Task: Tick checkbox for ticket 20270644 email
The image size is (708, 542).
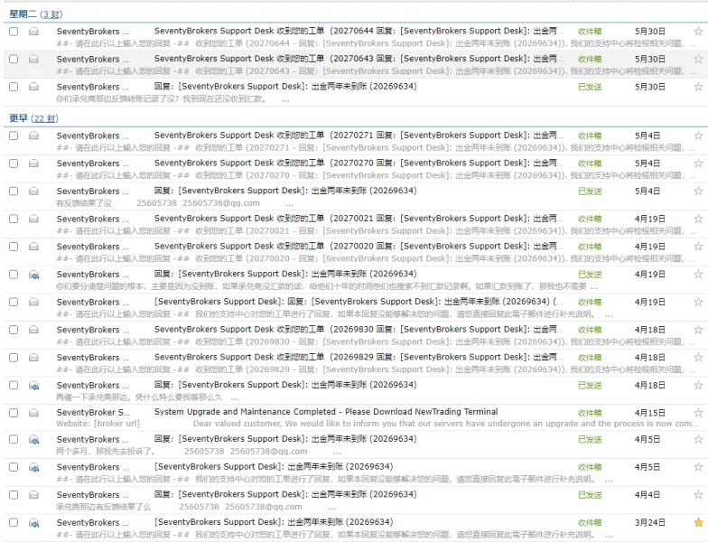Action: pos(14,31)
